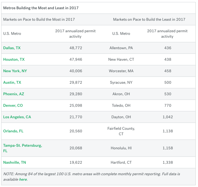Follow the New York, NY link

[15, 71]
